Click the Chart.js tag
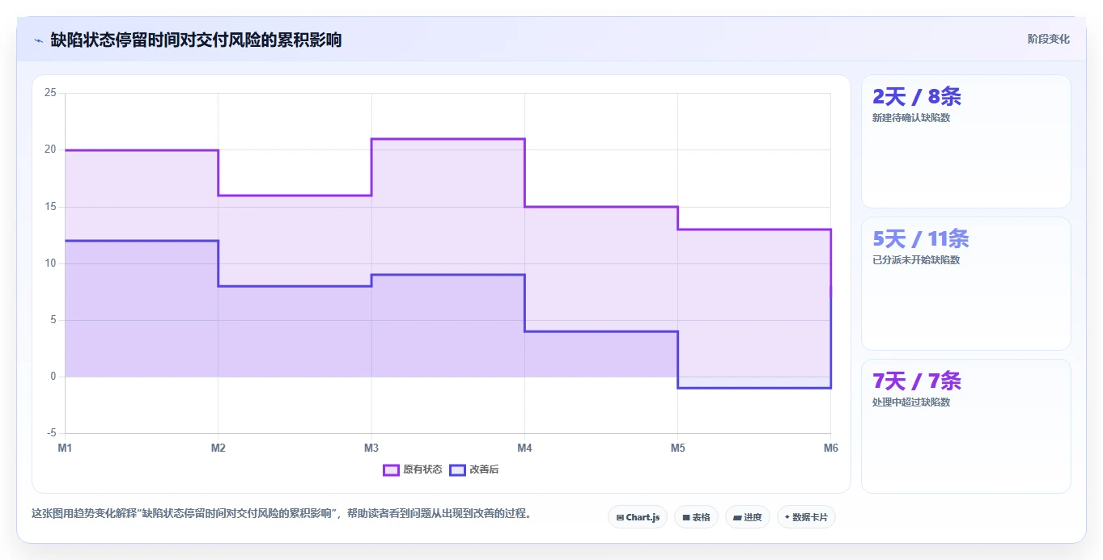 [x=638, y=517]
